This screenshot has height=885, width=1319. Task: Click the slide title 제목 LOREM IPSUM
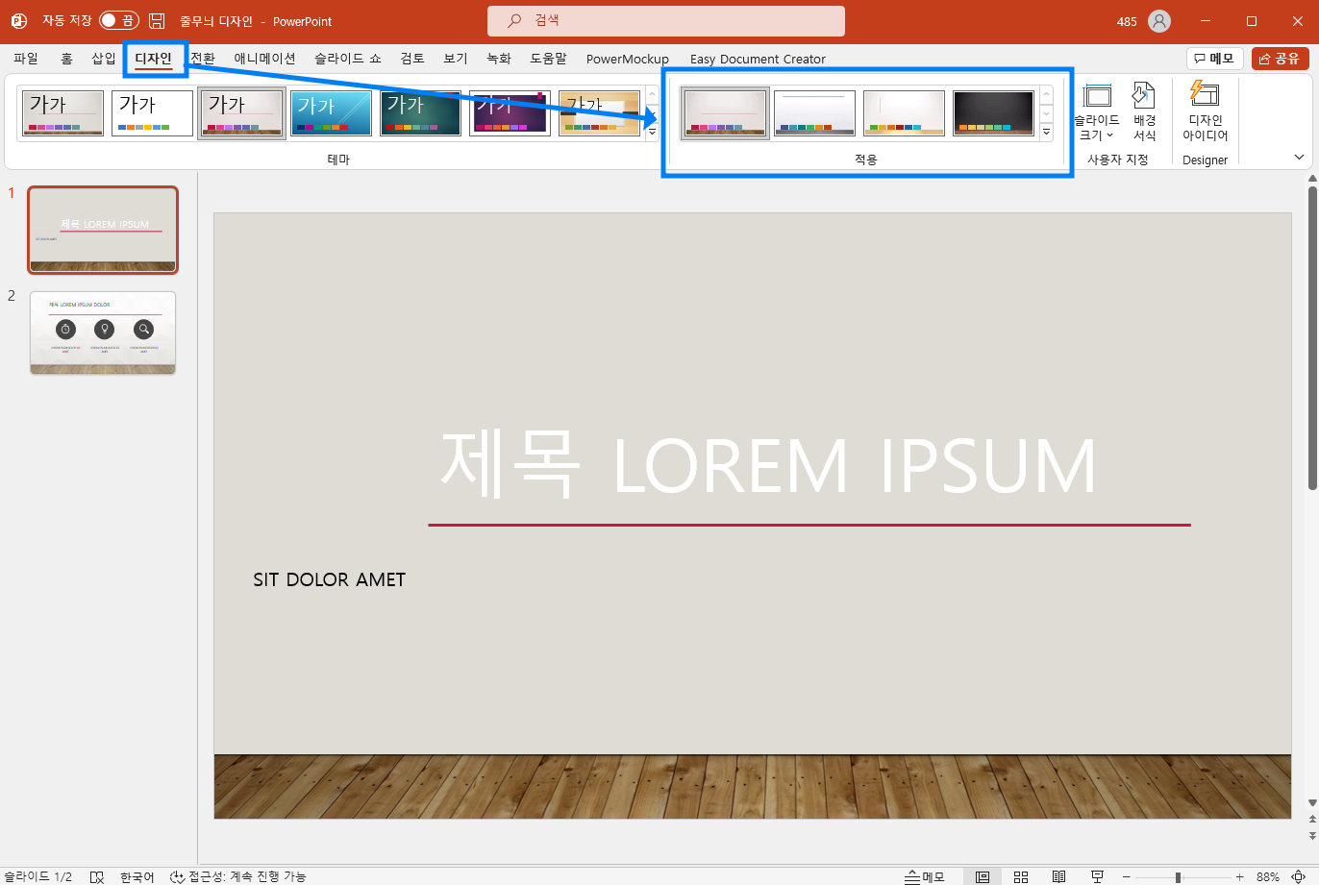pyautogui.click(x=768, y=466)
